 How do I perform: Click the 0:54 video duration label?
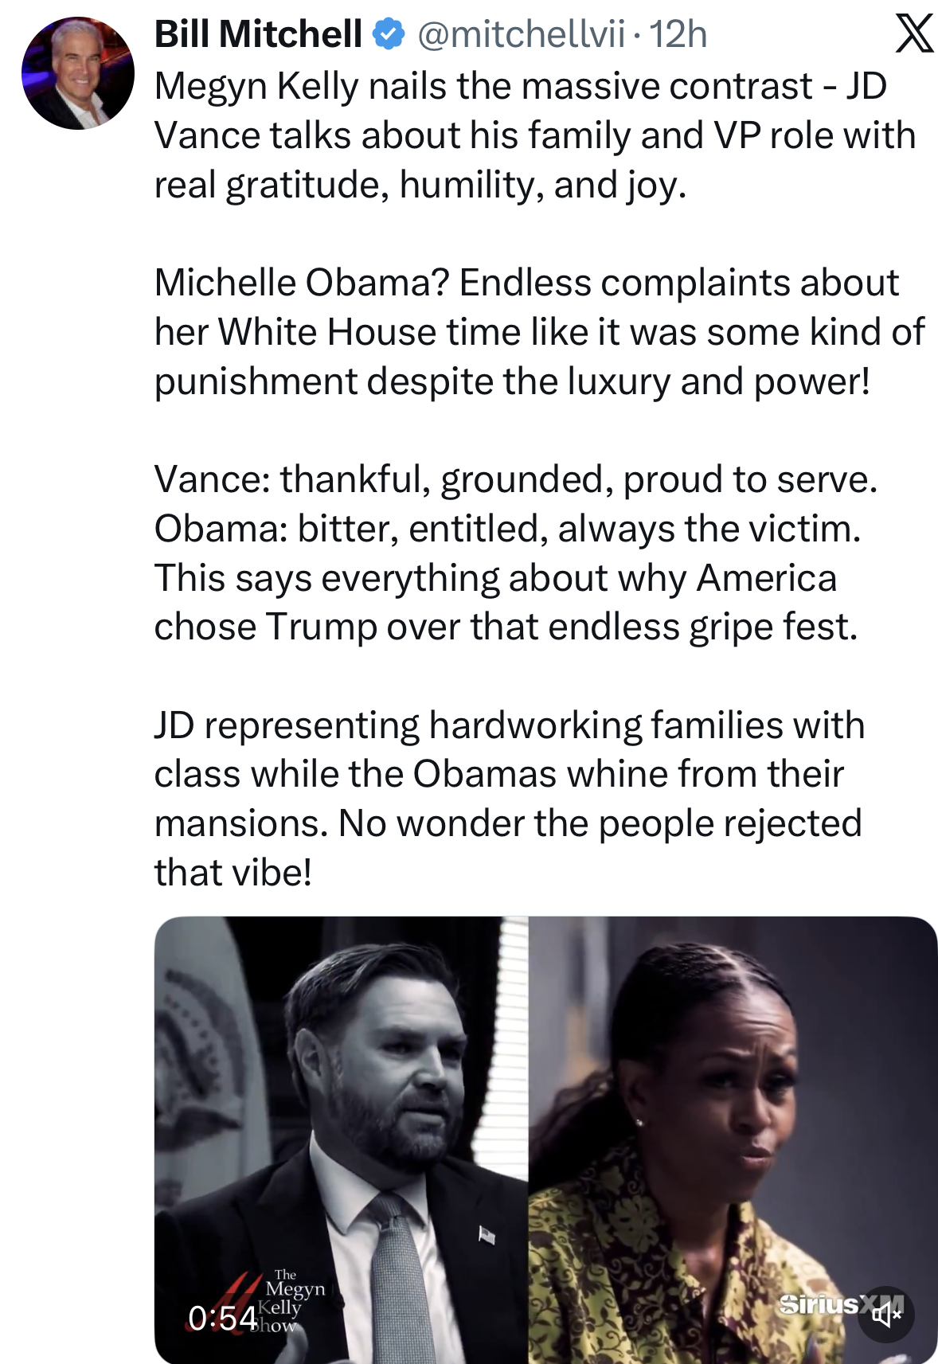(222, 1318)
